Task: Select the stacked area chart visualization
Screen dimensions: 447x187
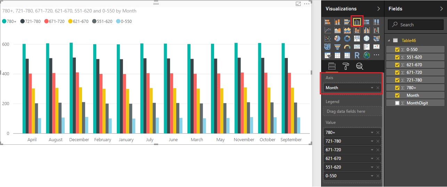Action: pyautogui.click(x=347, y=30)
